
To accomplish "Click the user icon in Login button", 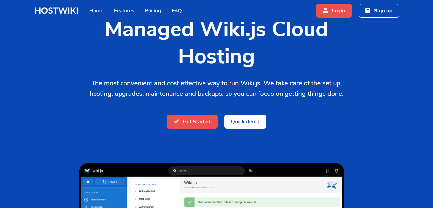I will coord(325,10).
